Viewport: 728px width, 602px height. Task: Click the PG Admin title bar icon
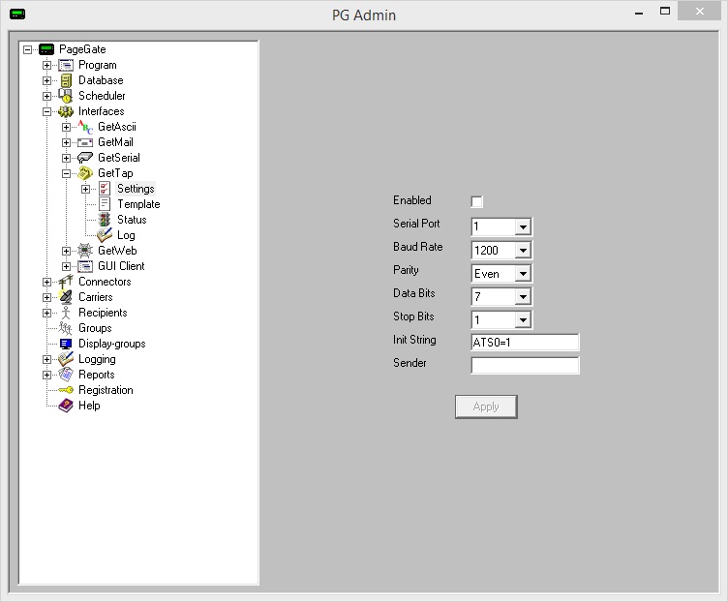point(17,14)
